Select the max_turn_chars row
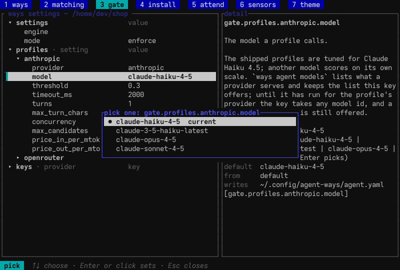Image resolution: width=400 pixels, height=270 pixels. pyautogui.click(x=60, y=112)
